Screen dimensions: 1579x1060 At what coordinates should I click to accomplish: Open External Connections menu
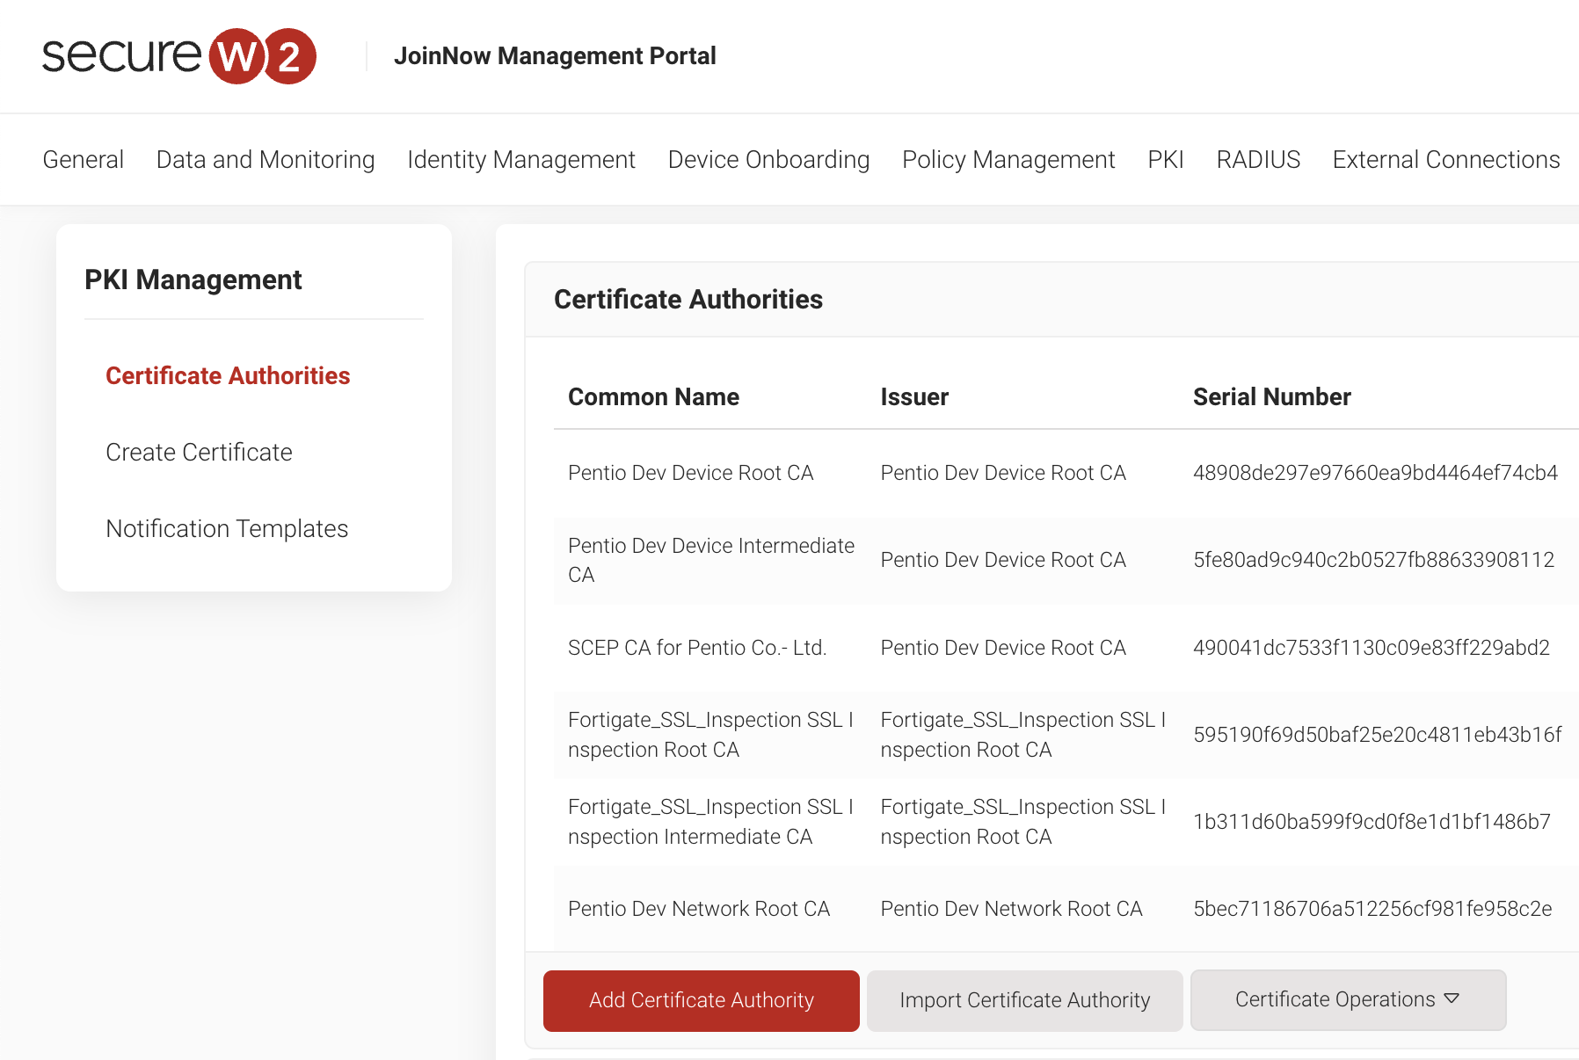tap(1446, 160)
